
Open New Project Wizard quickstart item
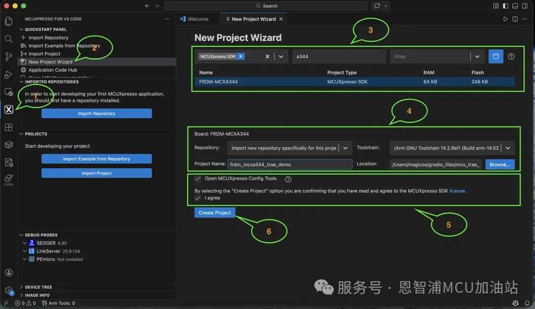click(x=51, y=62)
